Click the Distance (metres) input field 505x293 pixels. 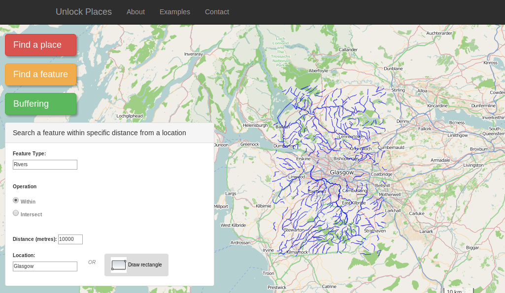click(70, 239)
